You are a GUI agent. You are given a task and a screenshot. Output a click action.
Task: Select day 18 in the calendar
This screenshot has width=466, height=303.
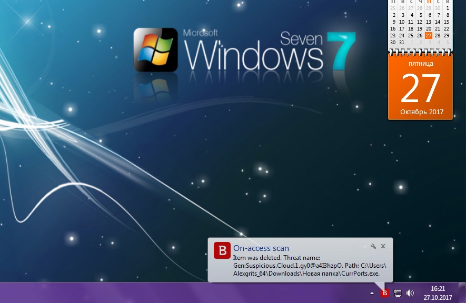click(410, 28)
